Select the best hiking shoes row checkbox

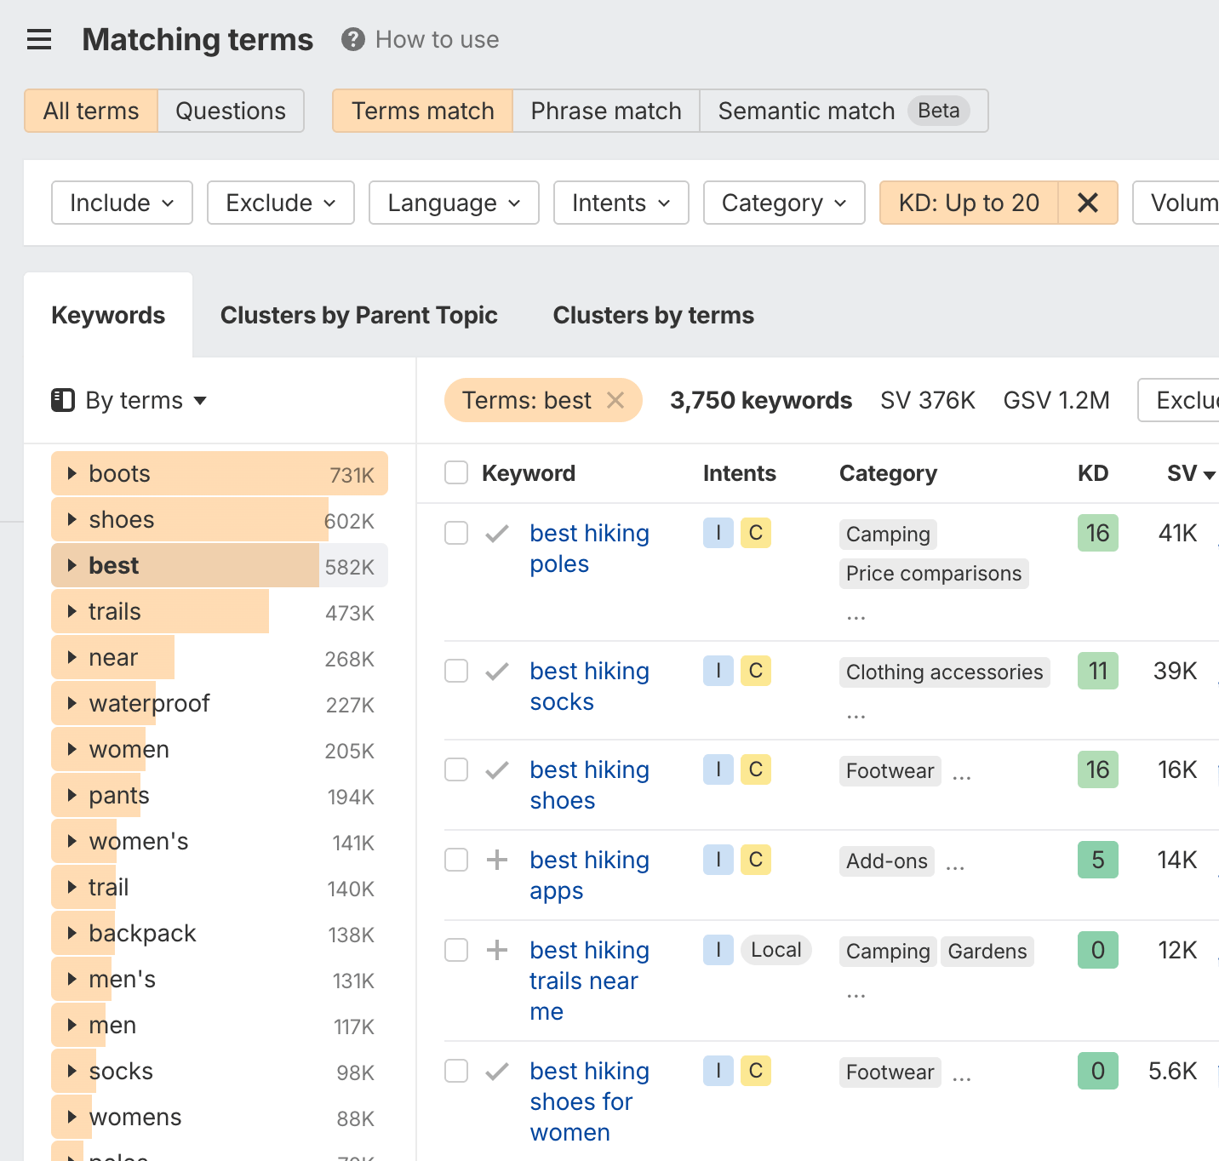(457, 769)
